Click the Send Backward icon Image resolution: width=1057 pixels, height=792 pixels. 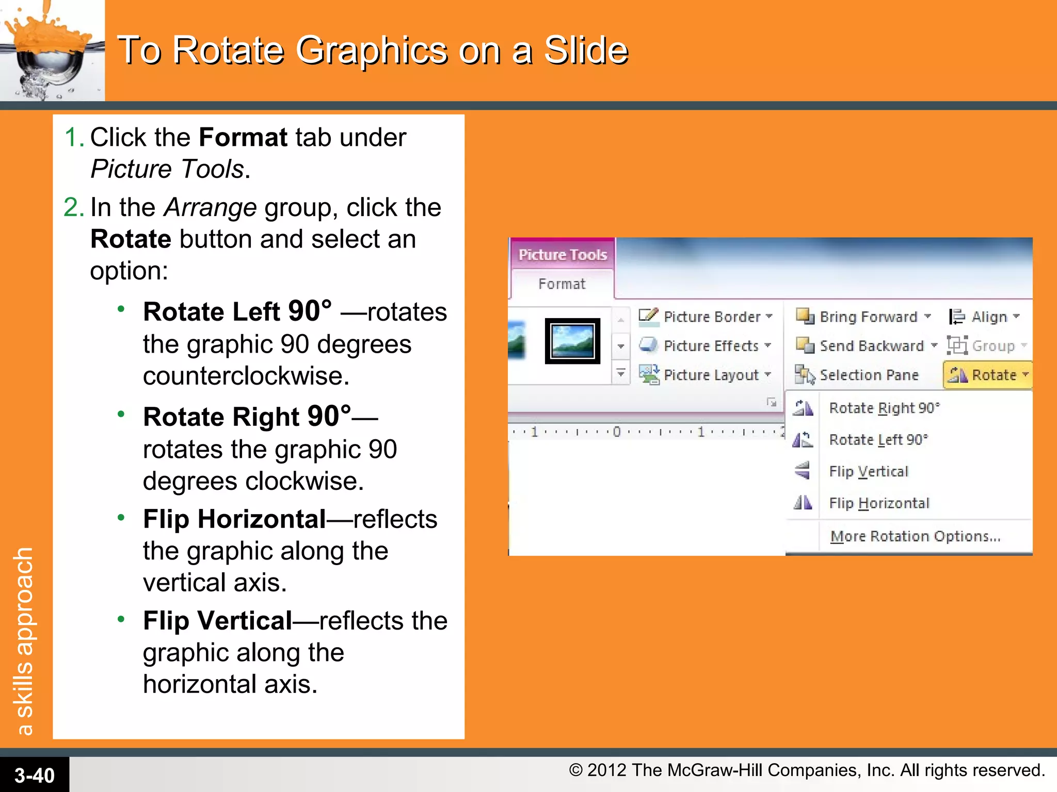pyautogui.click(x=804, y=345)
